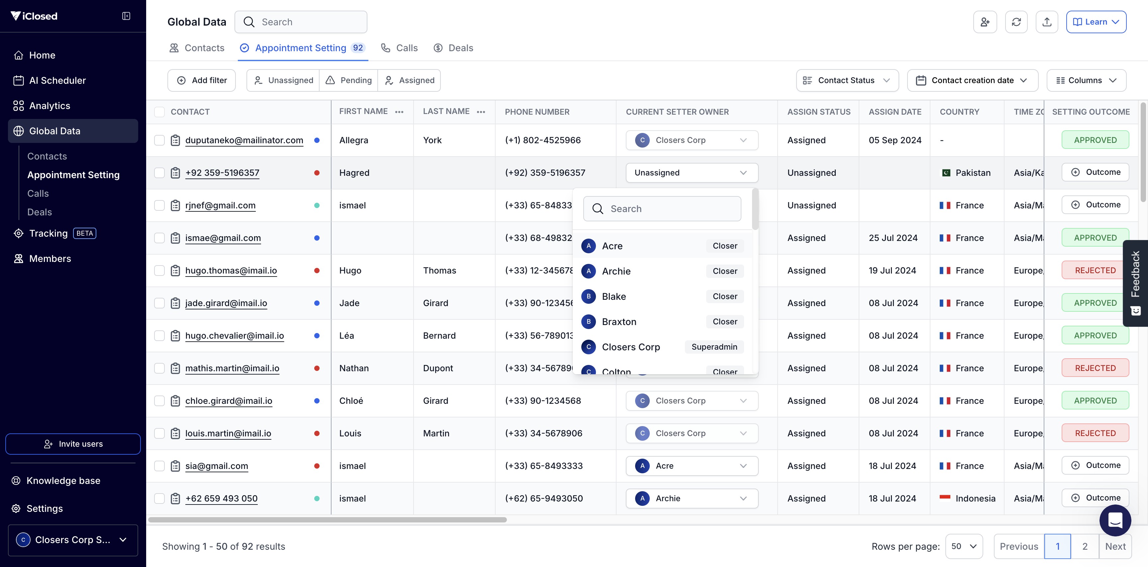Open Last Name column options dots
The width and height of the screenshot is (1148, 567).
point(481,112)
